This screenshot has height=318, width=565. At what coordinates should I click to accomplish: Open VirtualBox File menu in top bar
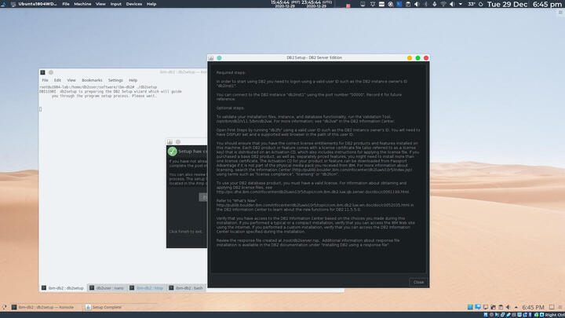[x=66, y=4]
